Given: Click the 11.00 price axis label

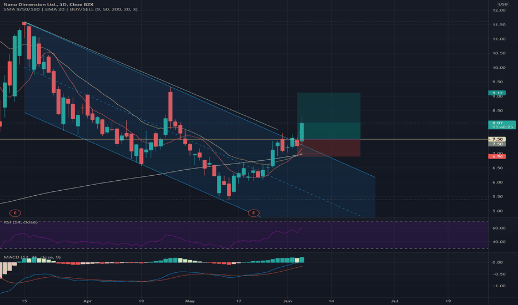Looking at the screenshot, I should tap(499, 39).
